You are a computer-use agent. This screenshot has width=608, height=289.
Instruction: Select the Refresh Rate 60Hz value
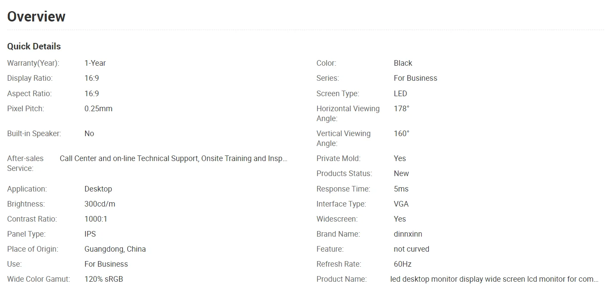pyautogui.click(x=403, y=264)
